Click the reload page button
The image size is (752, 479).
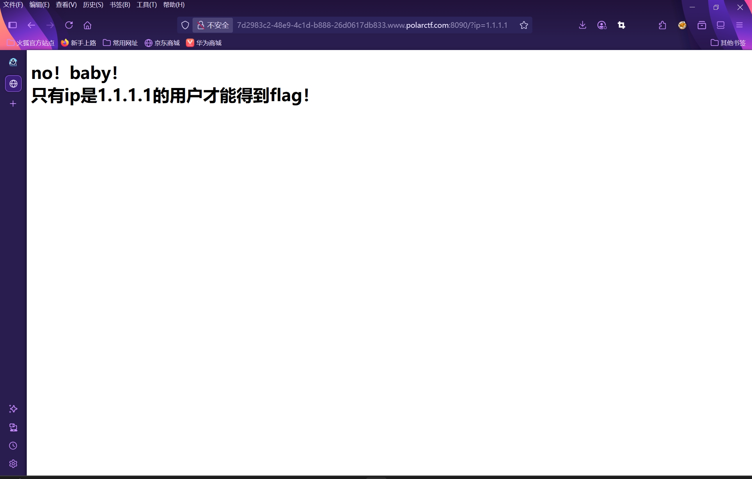[x=69, y=25]
